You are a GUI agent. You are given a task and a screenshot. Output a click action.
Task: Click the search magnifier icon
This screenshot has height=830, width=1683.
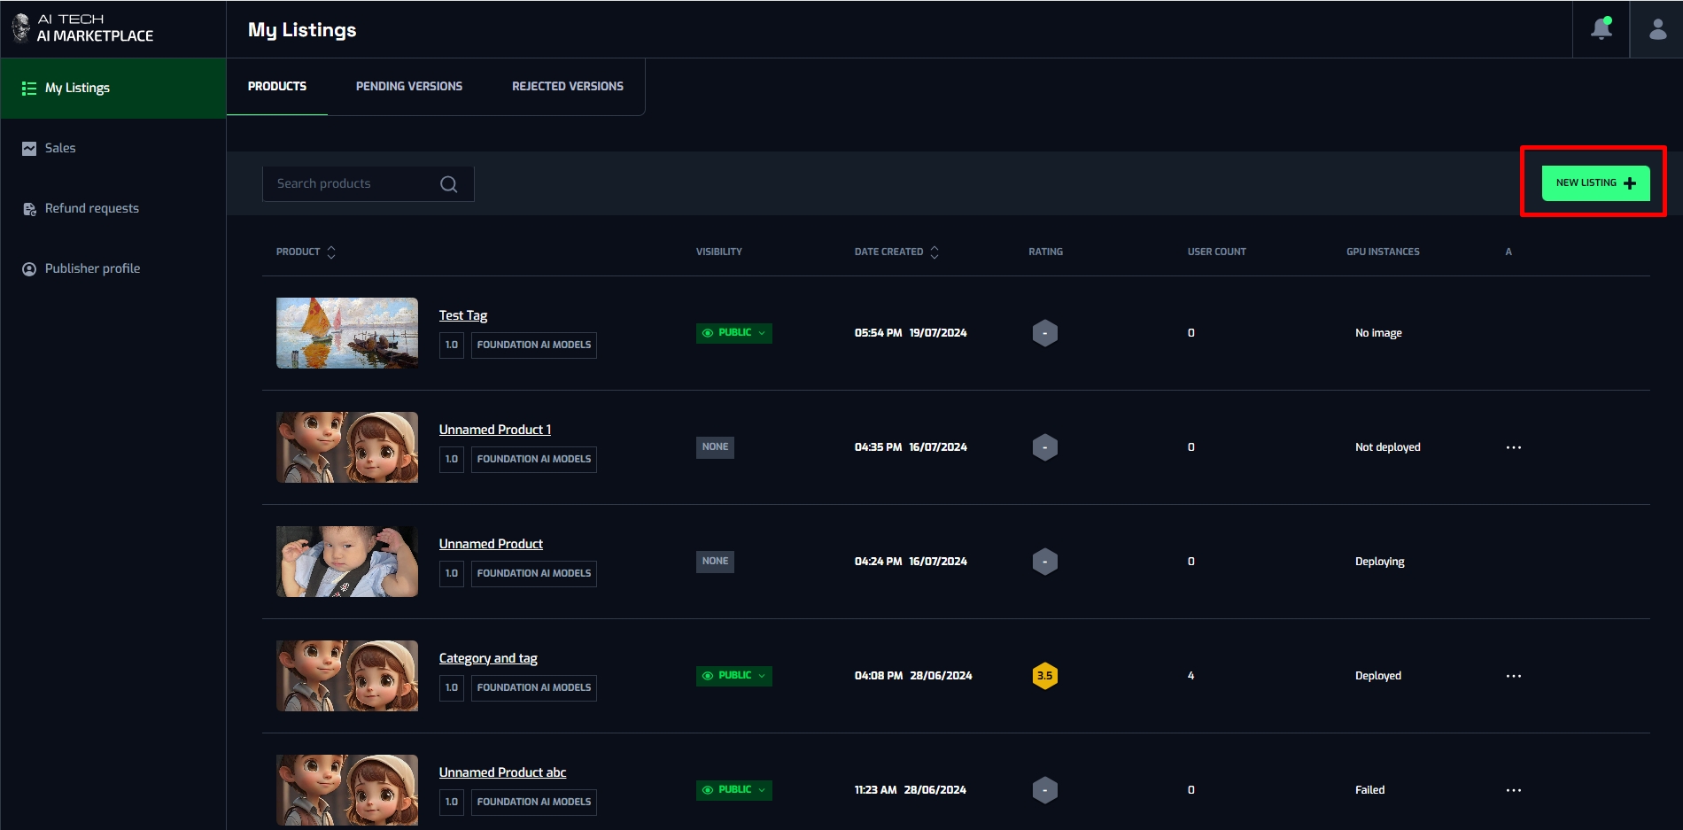[448, 184]
